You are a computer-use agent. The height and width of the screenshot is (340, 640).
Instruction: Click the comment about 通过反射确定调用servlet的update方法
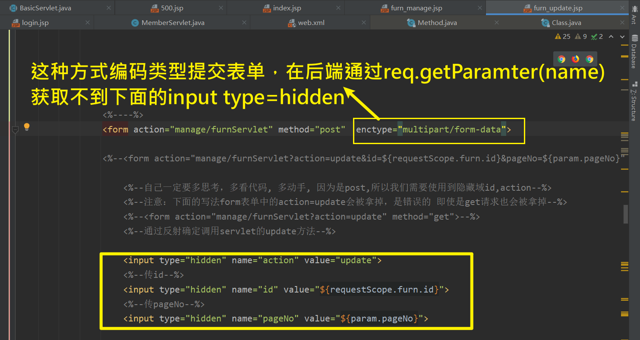point(230,231)
